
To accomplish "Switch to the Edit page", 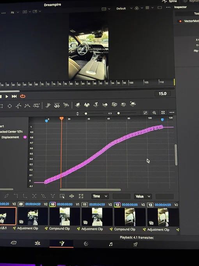I will tap(37, 243).
